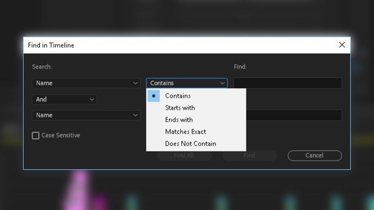Click the Find button
This screenshot has width=374, height=210.
[250, 155]
